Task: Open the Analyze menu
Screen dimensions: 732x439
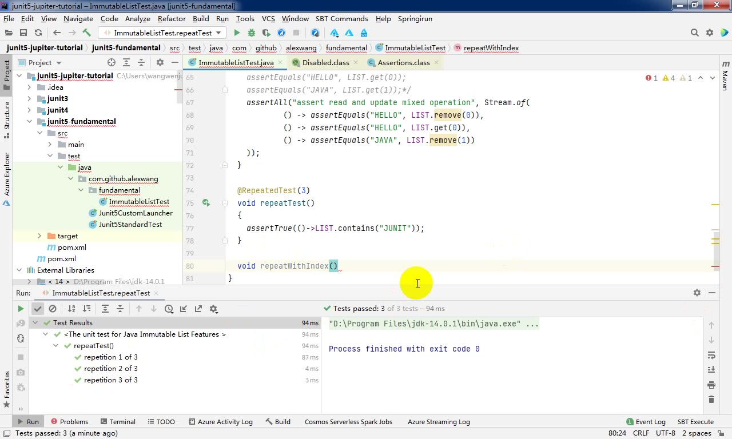Action: [137, 18]
